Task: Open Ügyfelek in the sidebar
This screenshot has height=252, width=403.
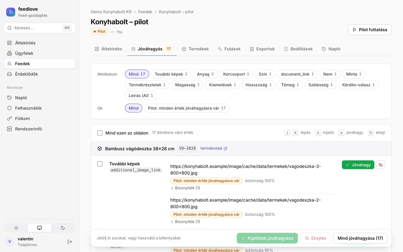Action: tap(40, 53)
